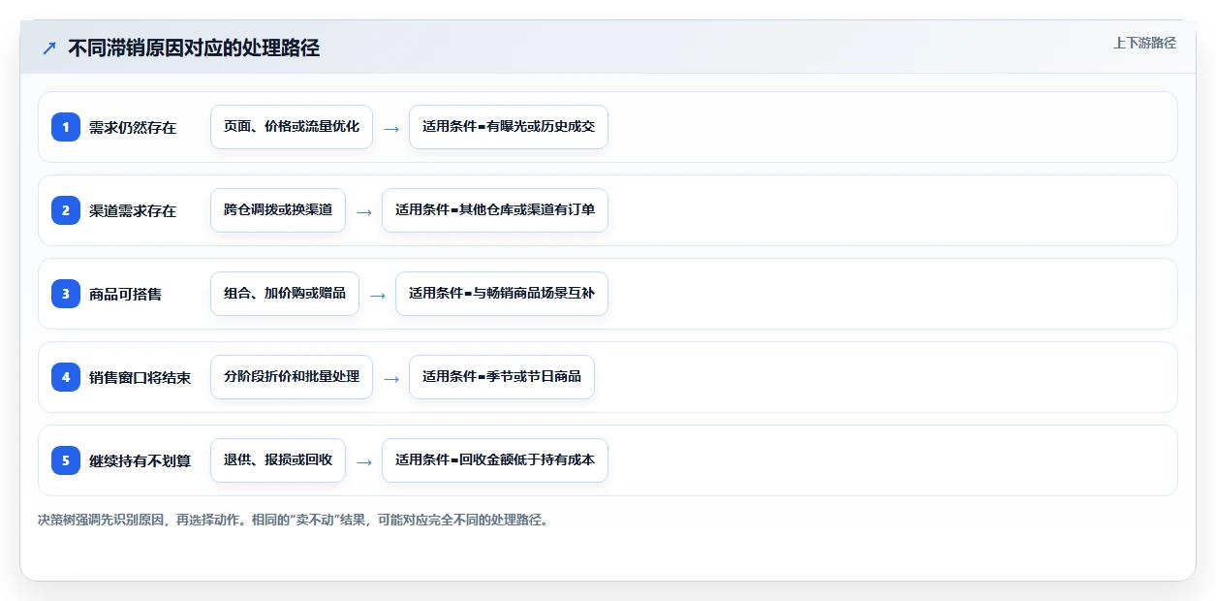Click arrow after 退供、报损或回收
Screen dimensions: 1216x601
coord(364,461)
